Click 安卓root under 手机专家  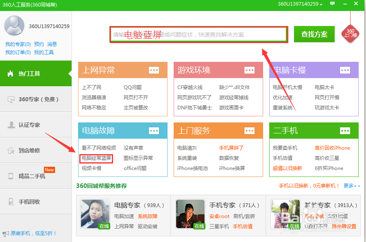pos(219,216)
